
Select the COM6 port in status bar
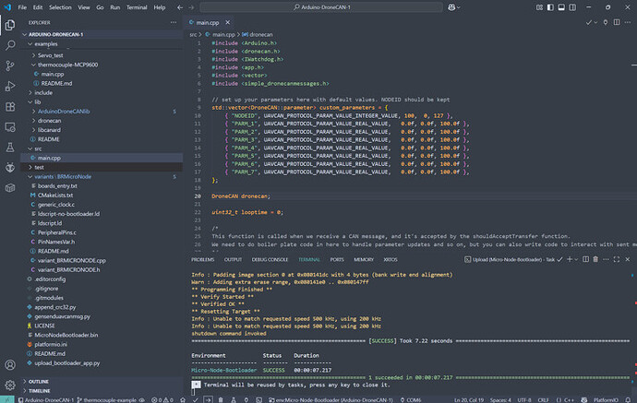click(411, 399)
